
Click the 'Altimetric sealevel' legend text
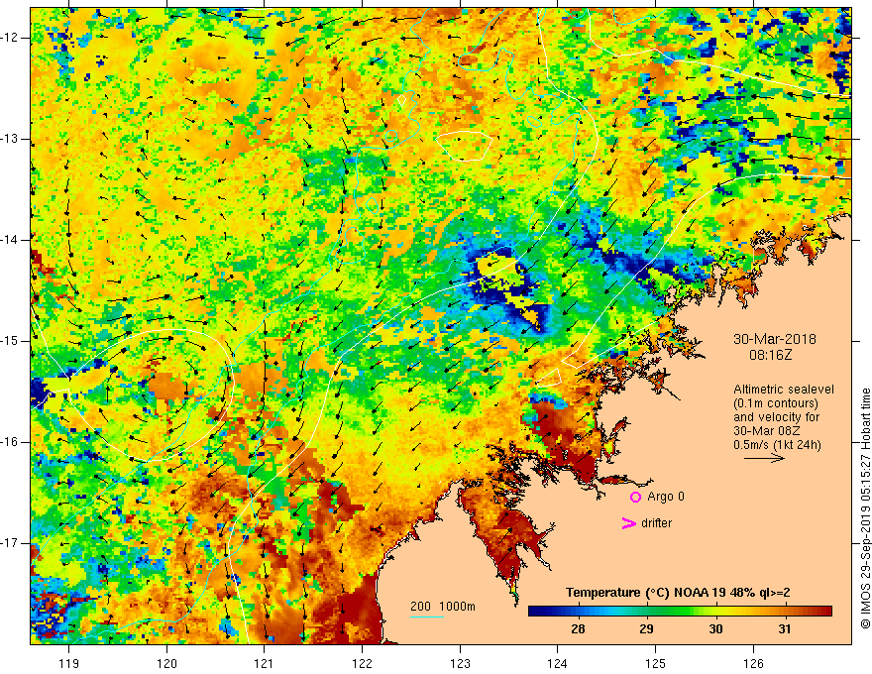(x=784, y=390)
